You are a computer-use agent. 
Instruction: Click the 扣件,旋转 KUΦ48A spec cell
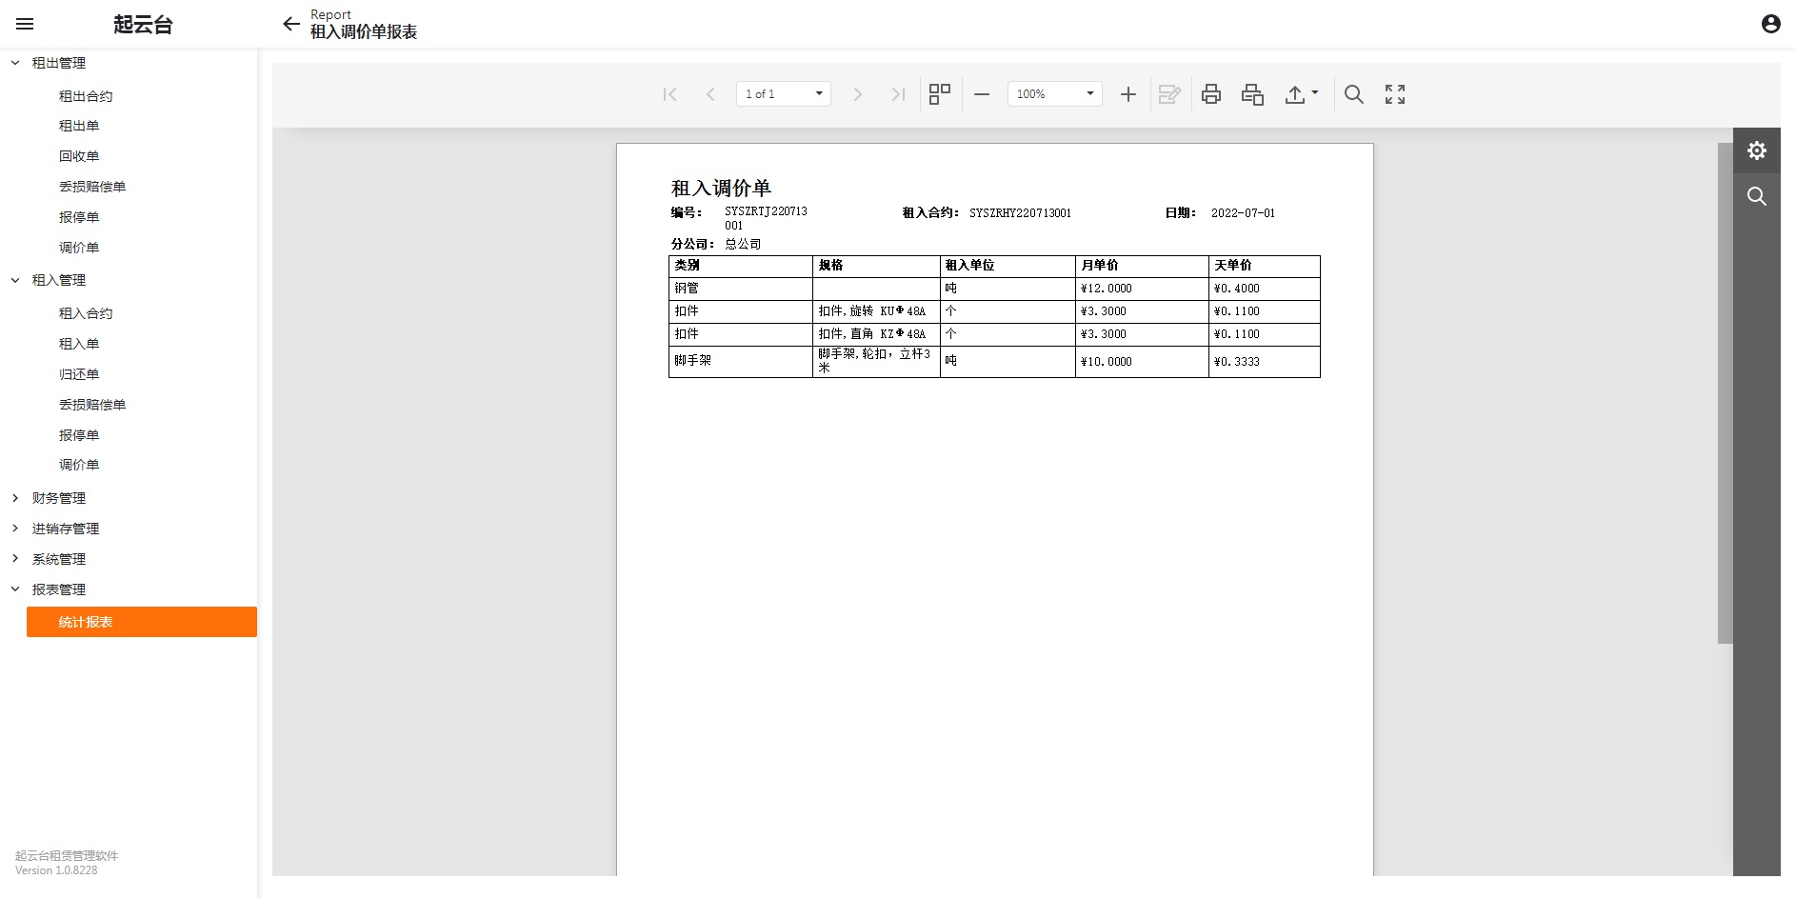pos(876,311)
